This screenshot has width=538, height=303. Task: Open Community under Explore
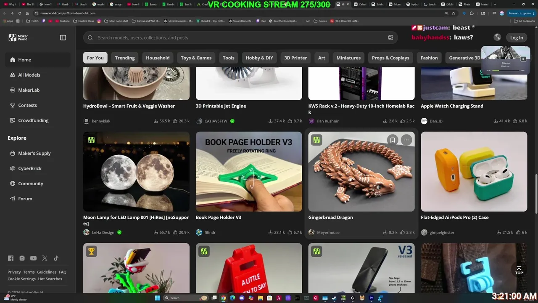pyautogui.click(x=38, y=183)
